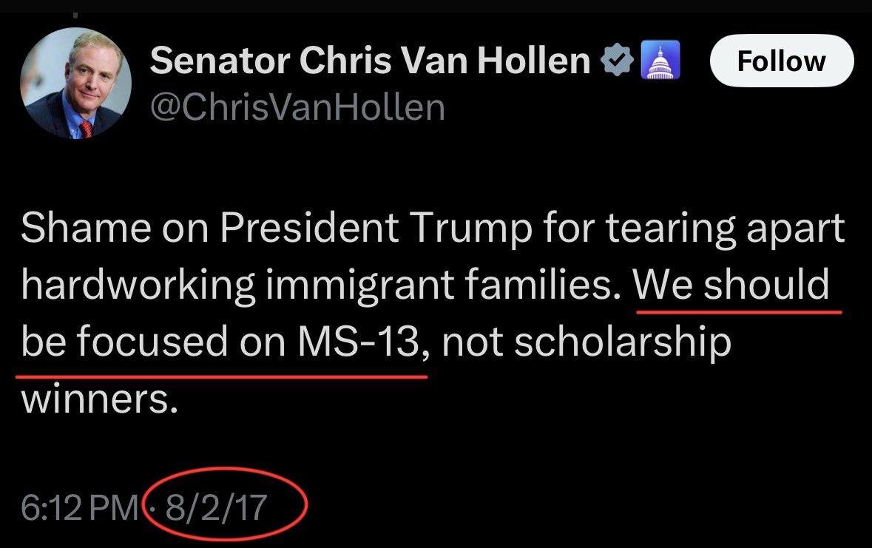Screen dimensions: 872x548
Task: Click the dot separator before the date
Action: pos(155,507)
